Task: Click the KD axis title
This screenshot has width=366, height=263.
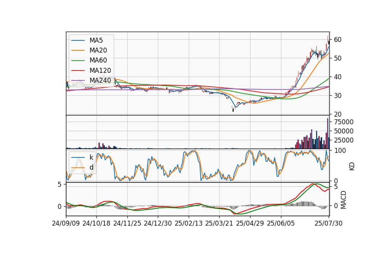Action: [352, 167]
